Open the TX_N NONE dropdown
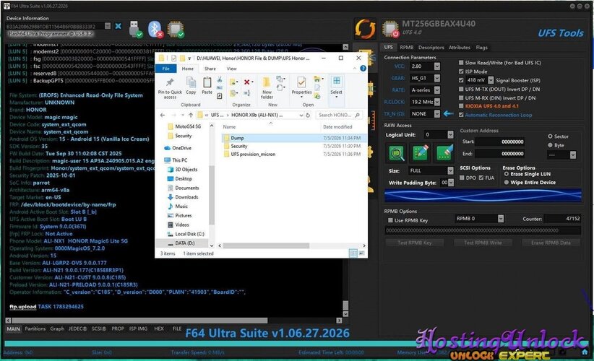Viewport: 594px width, 361px height. [436, 113]
